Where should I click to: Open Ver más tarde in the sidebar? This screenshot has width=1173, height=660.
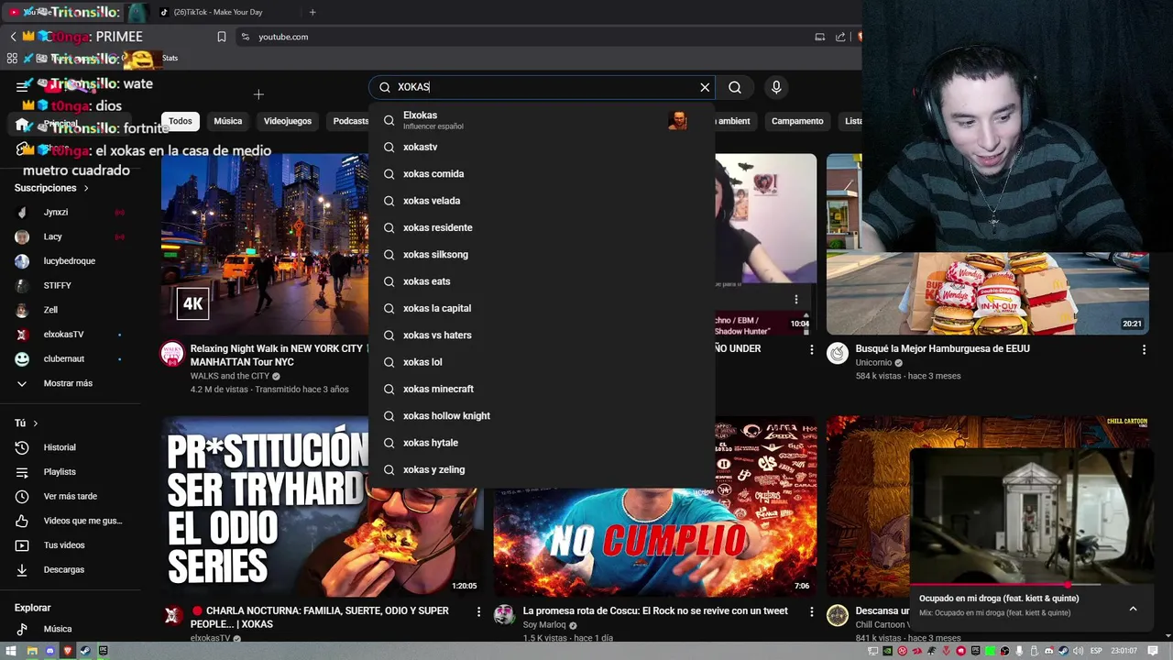[71, 496]
